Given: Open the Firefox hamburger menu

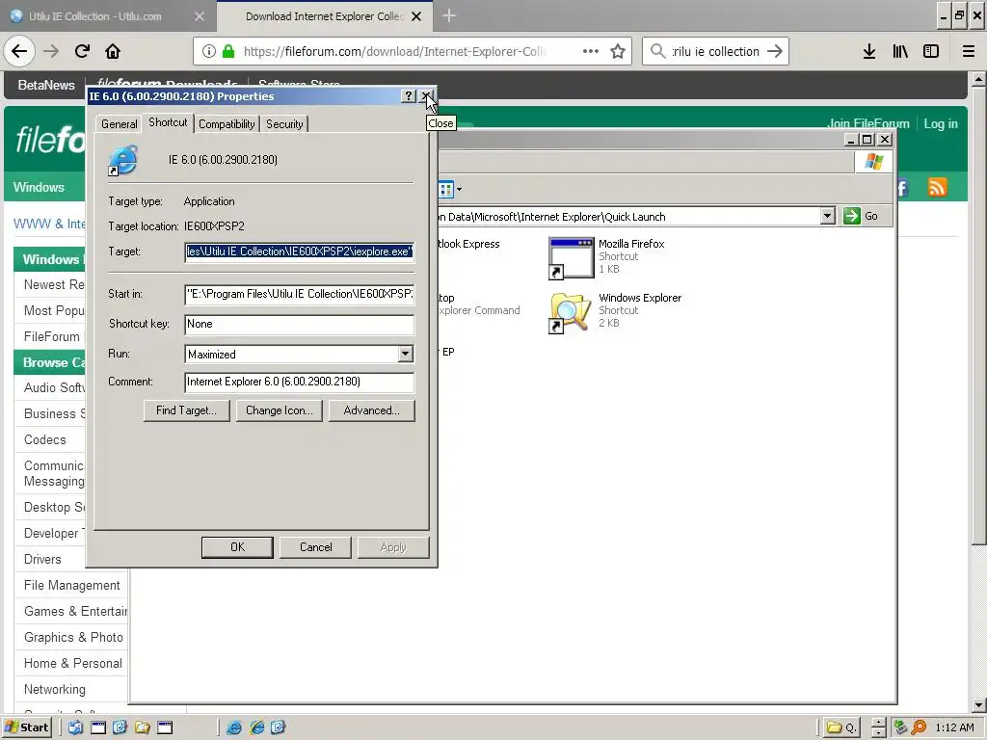Looking at the screenshot, I should click(x=968, y=51).
